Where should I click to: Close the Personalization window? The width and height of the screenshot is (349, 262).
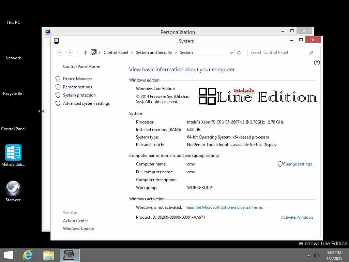tap(304, 31)
